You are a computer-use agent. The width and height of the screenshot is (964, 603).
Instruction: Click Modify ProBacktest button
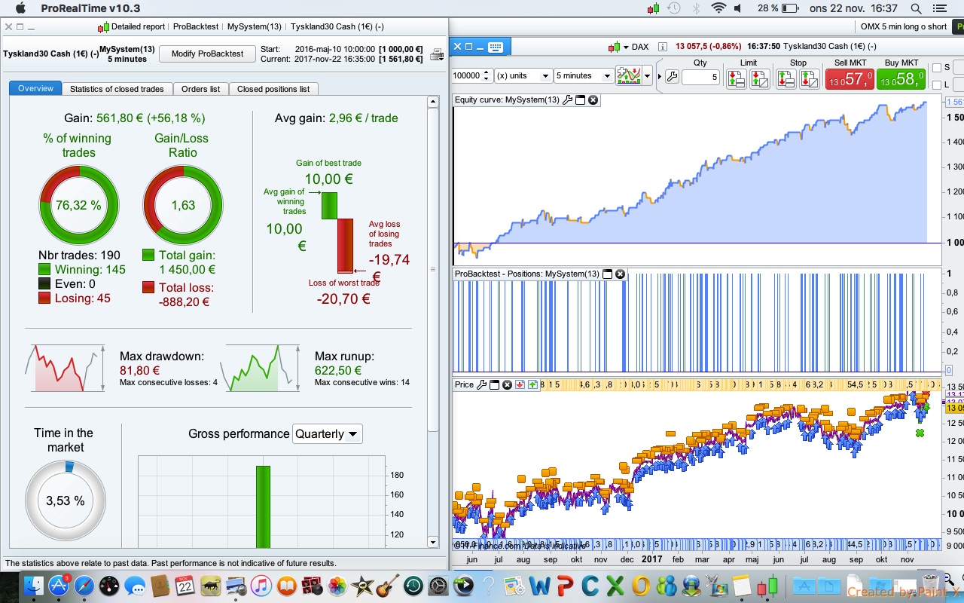point(207,54)
